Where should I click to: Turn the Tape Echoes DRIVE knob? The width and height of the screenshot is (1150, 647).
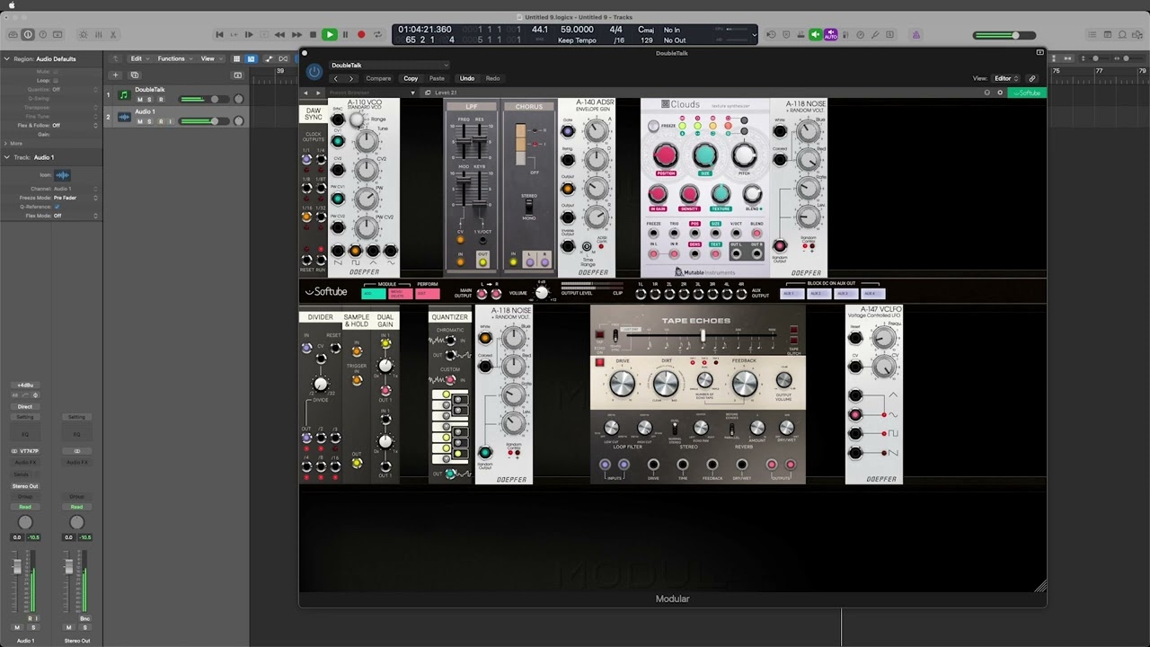(x=622, y=384)
